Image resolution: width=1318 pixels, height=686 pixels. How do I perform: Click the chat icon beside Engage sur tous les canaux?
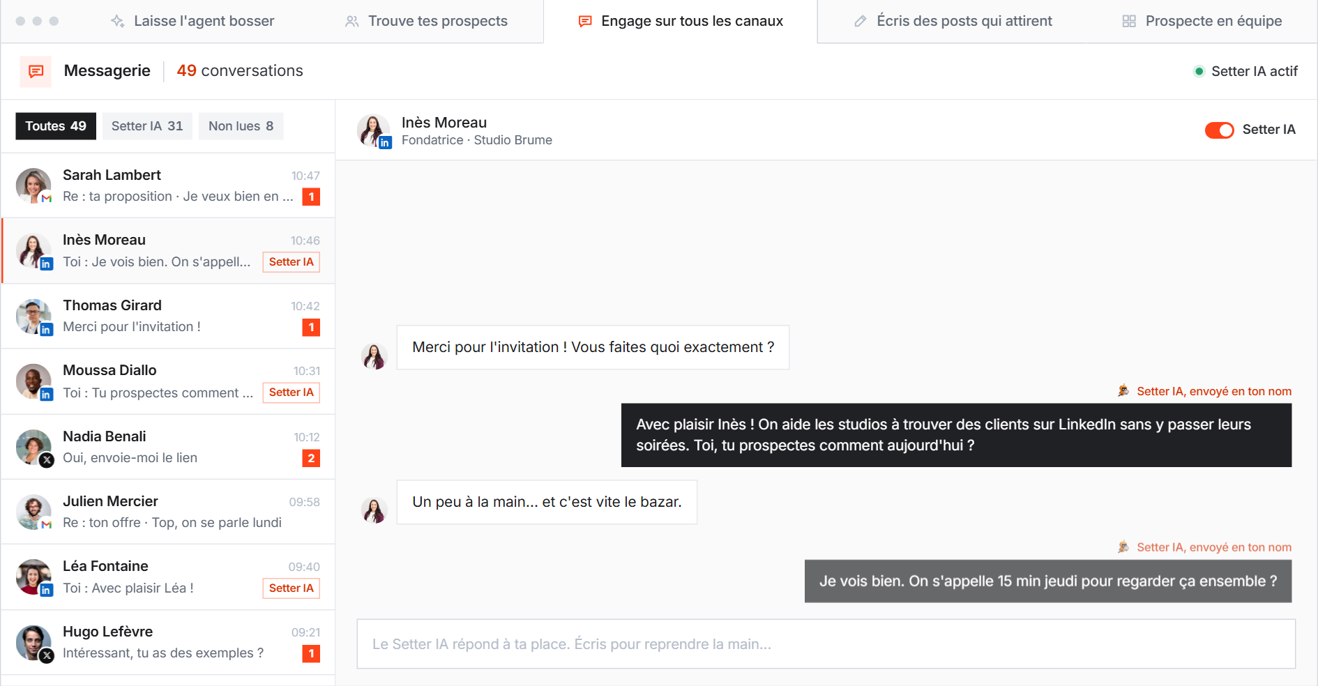[x=585, y=21]
